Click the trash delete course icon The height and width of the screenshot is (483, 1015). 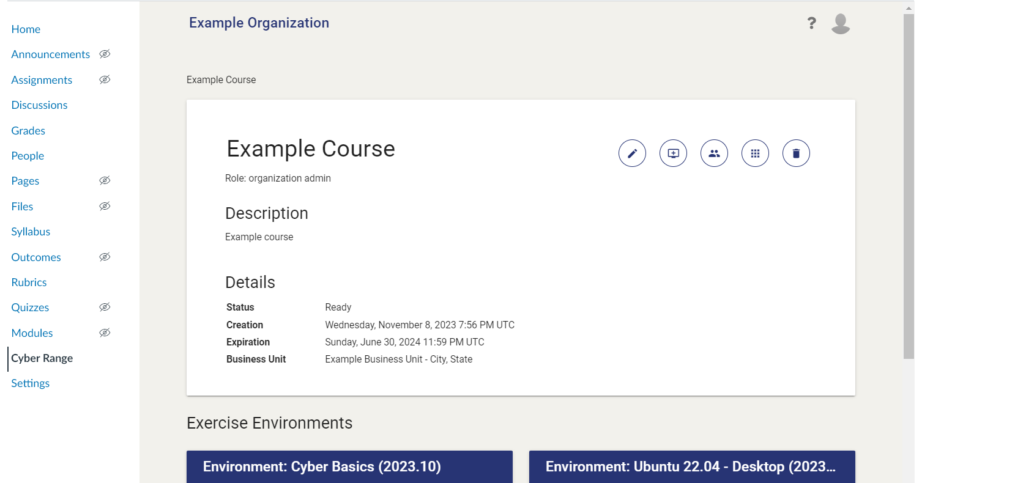pyautogui.click(x=796, y=153)
